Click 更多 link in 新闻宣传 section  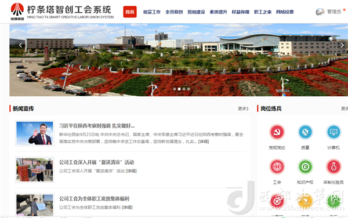[x=243, y=108]
